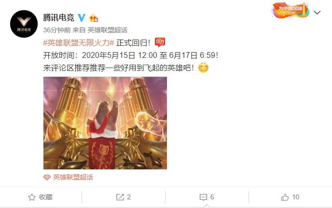The width and height of the screenshot is (332, 208).
Task: Click the 收藏 label text
Action: [x=45, y=197]
